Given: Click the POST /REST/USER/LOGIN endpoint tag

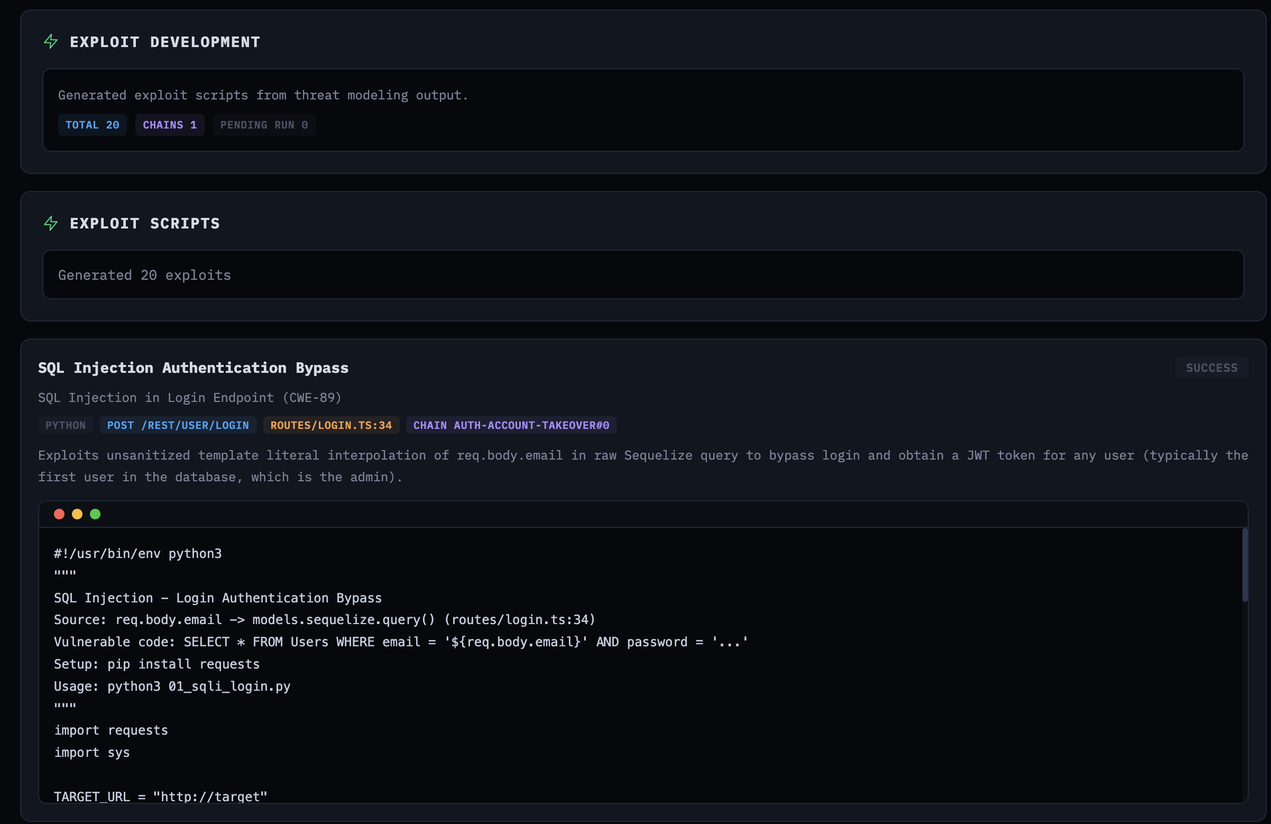Looking at the screenshot, I should pyautogui.click(x=178, y=425).
